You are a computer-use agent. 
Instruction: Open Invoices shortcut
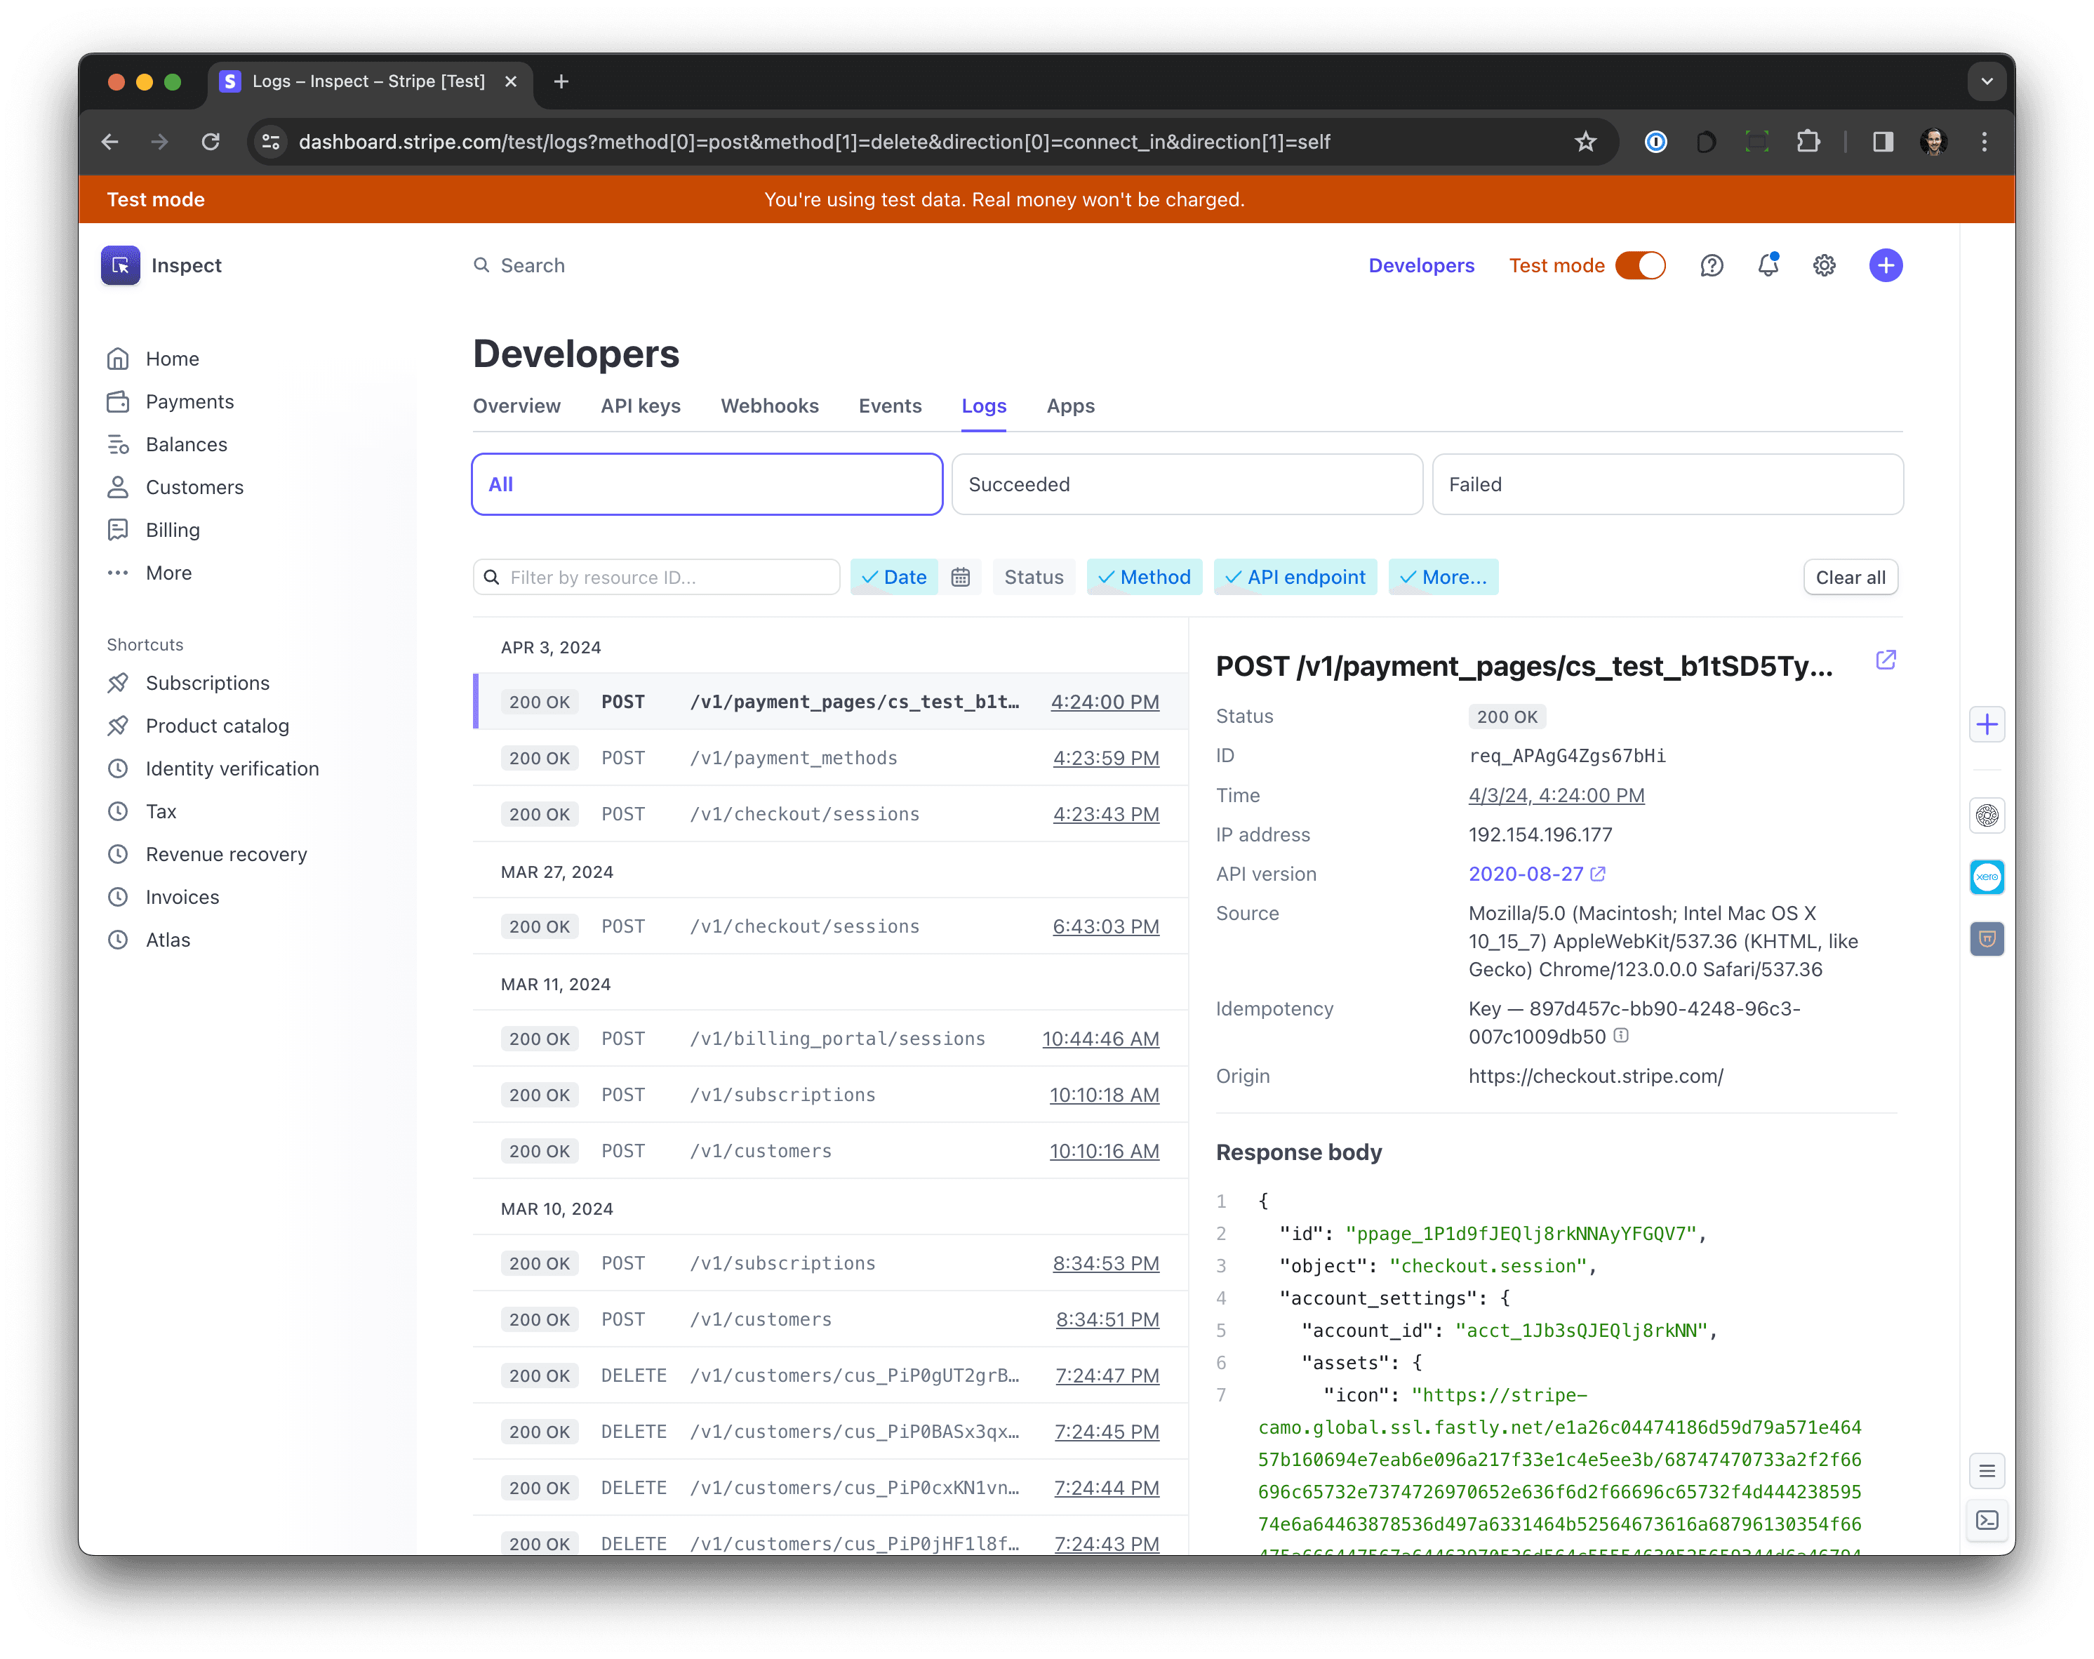(162, 897)
